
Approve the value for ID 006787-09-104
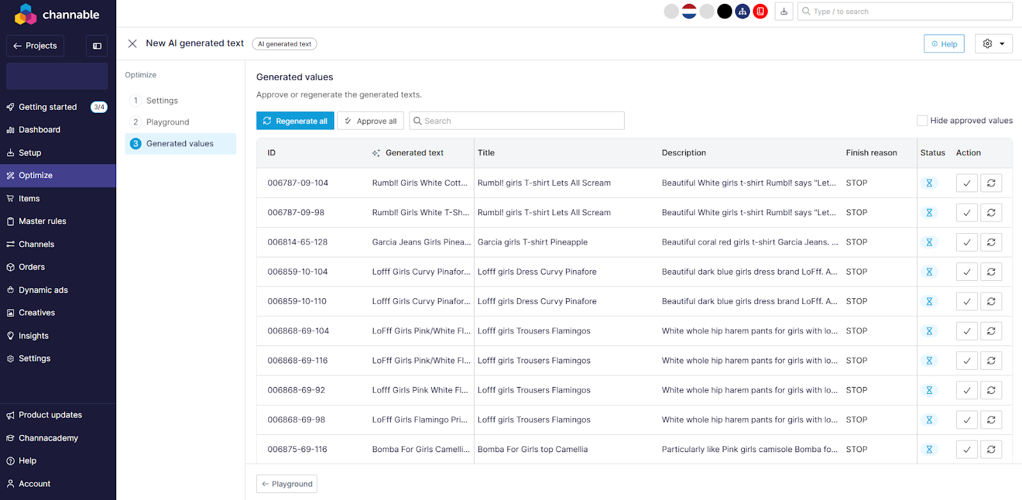tap(966, 183)
